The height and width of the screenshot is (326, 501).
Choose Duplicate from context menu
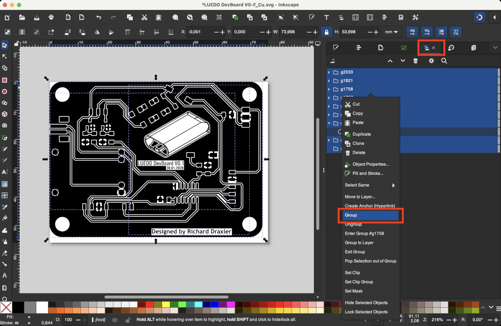[x=370, y=134]
